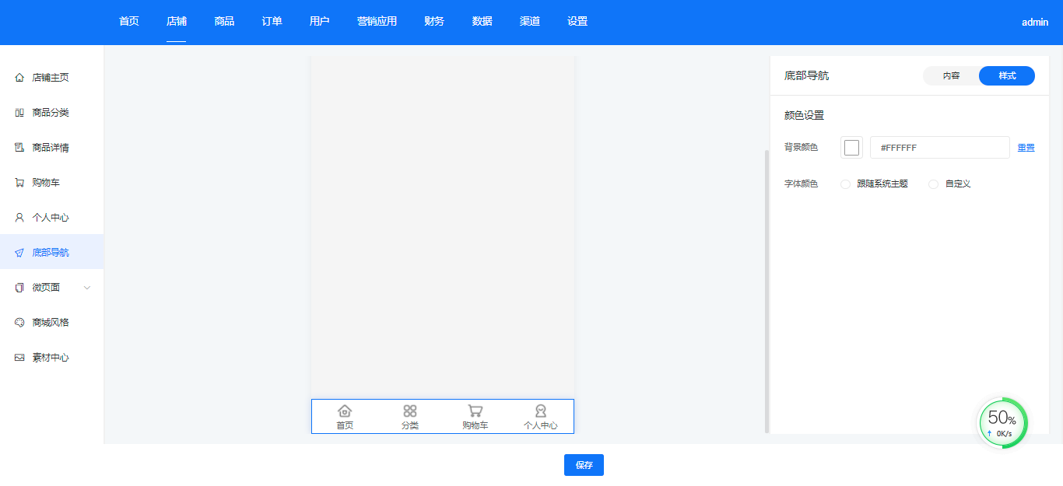Image resolution: width=1063 pixels, height=486 pixels.
Task: Click the 保存 button
Action: pyautogui.click(x=584, y=465)
